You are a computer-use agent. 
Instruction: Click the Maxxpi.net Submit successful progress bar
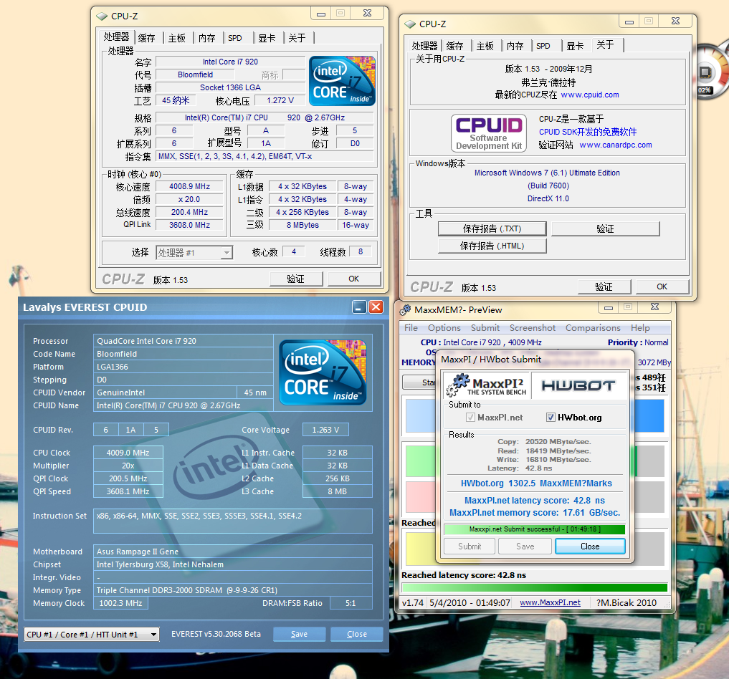[535, 529]
